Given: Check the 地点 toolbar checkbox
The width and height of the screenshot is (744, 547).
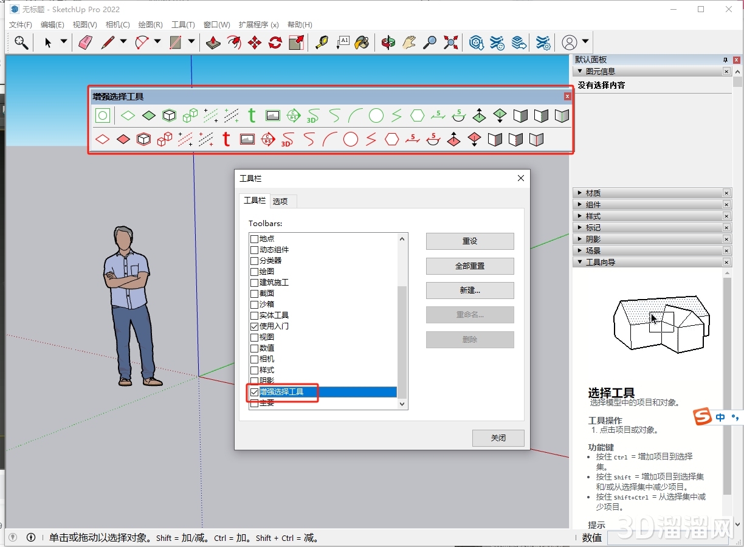Looking at the screenshot, I should tap(254, 239).
